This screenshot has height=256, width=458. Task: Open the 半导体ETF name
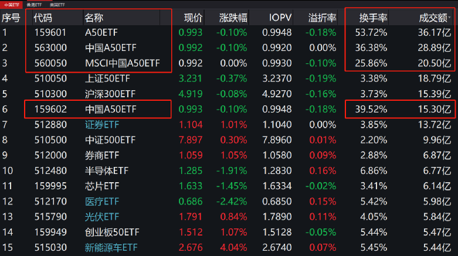coord(107,170)
